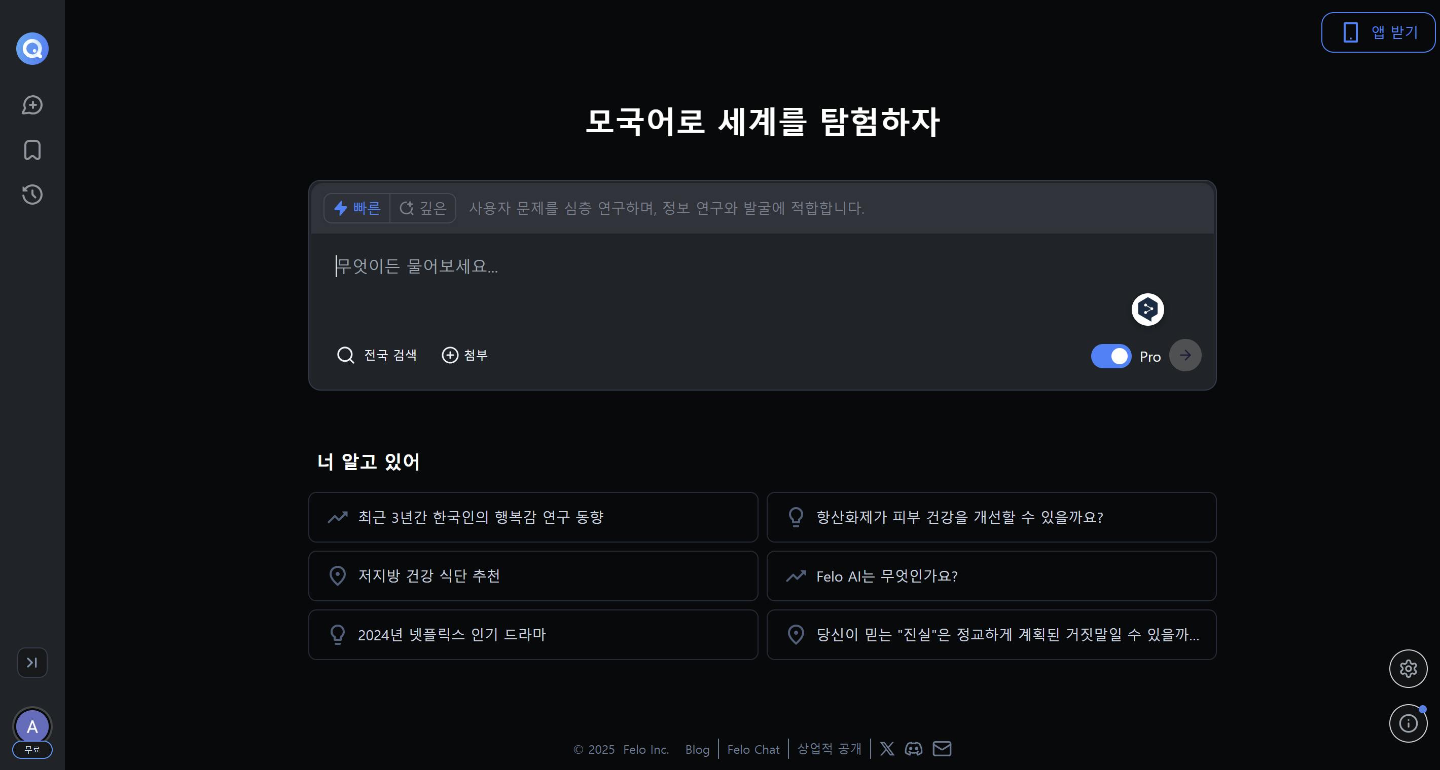Image resolution: width=1440 pixels, height=770 pixels.
Task: Open the 첨부 attachment menu
Action: tap(465, 355)
